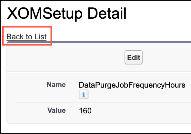Viewport: 191px width, 134px height.
Task: Click the Edit button
Action: [134, 57]
